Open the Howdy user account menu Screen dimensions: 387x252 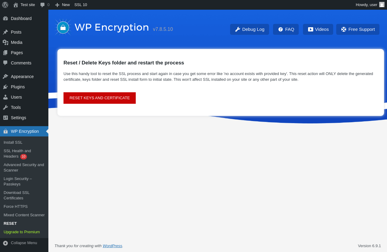[x=370, y=5]
